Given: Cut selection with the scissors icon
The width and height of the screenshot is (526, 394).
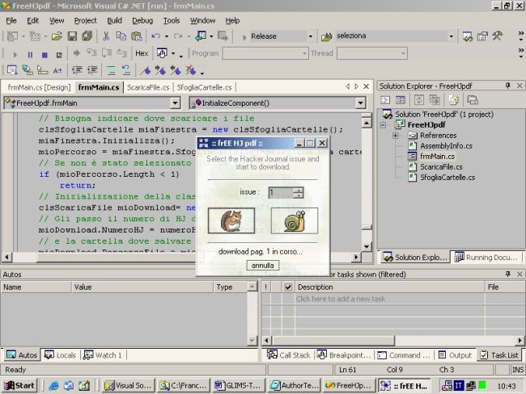Looking at the screenshot, I should click(106, 36).
